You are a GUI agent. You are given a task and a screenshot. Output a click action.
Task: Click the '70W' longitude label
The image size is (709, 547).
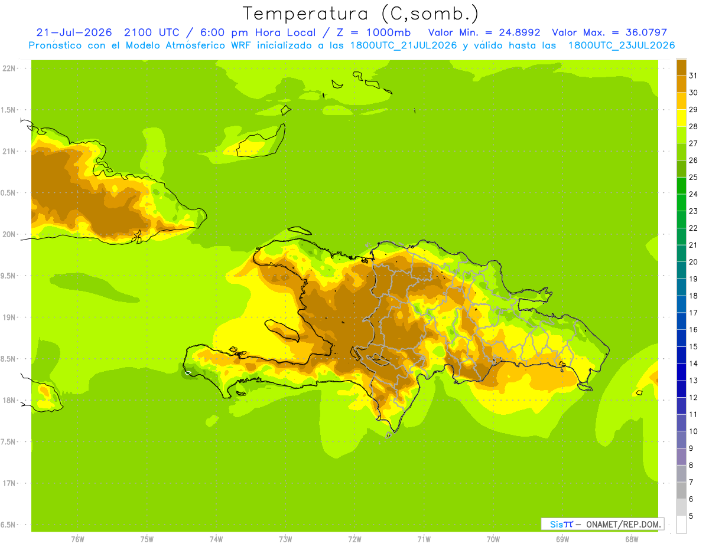493,539
